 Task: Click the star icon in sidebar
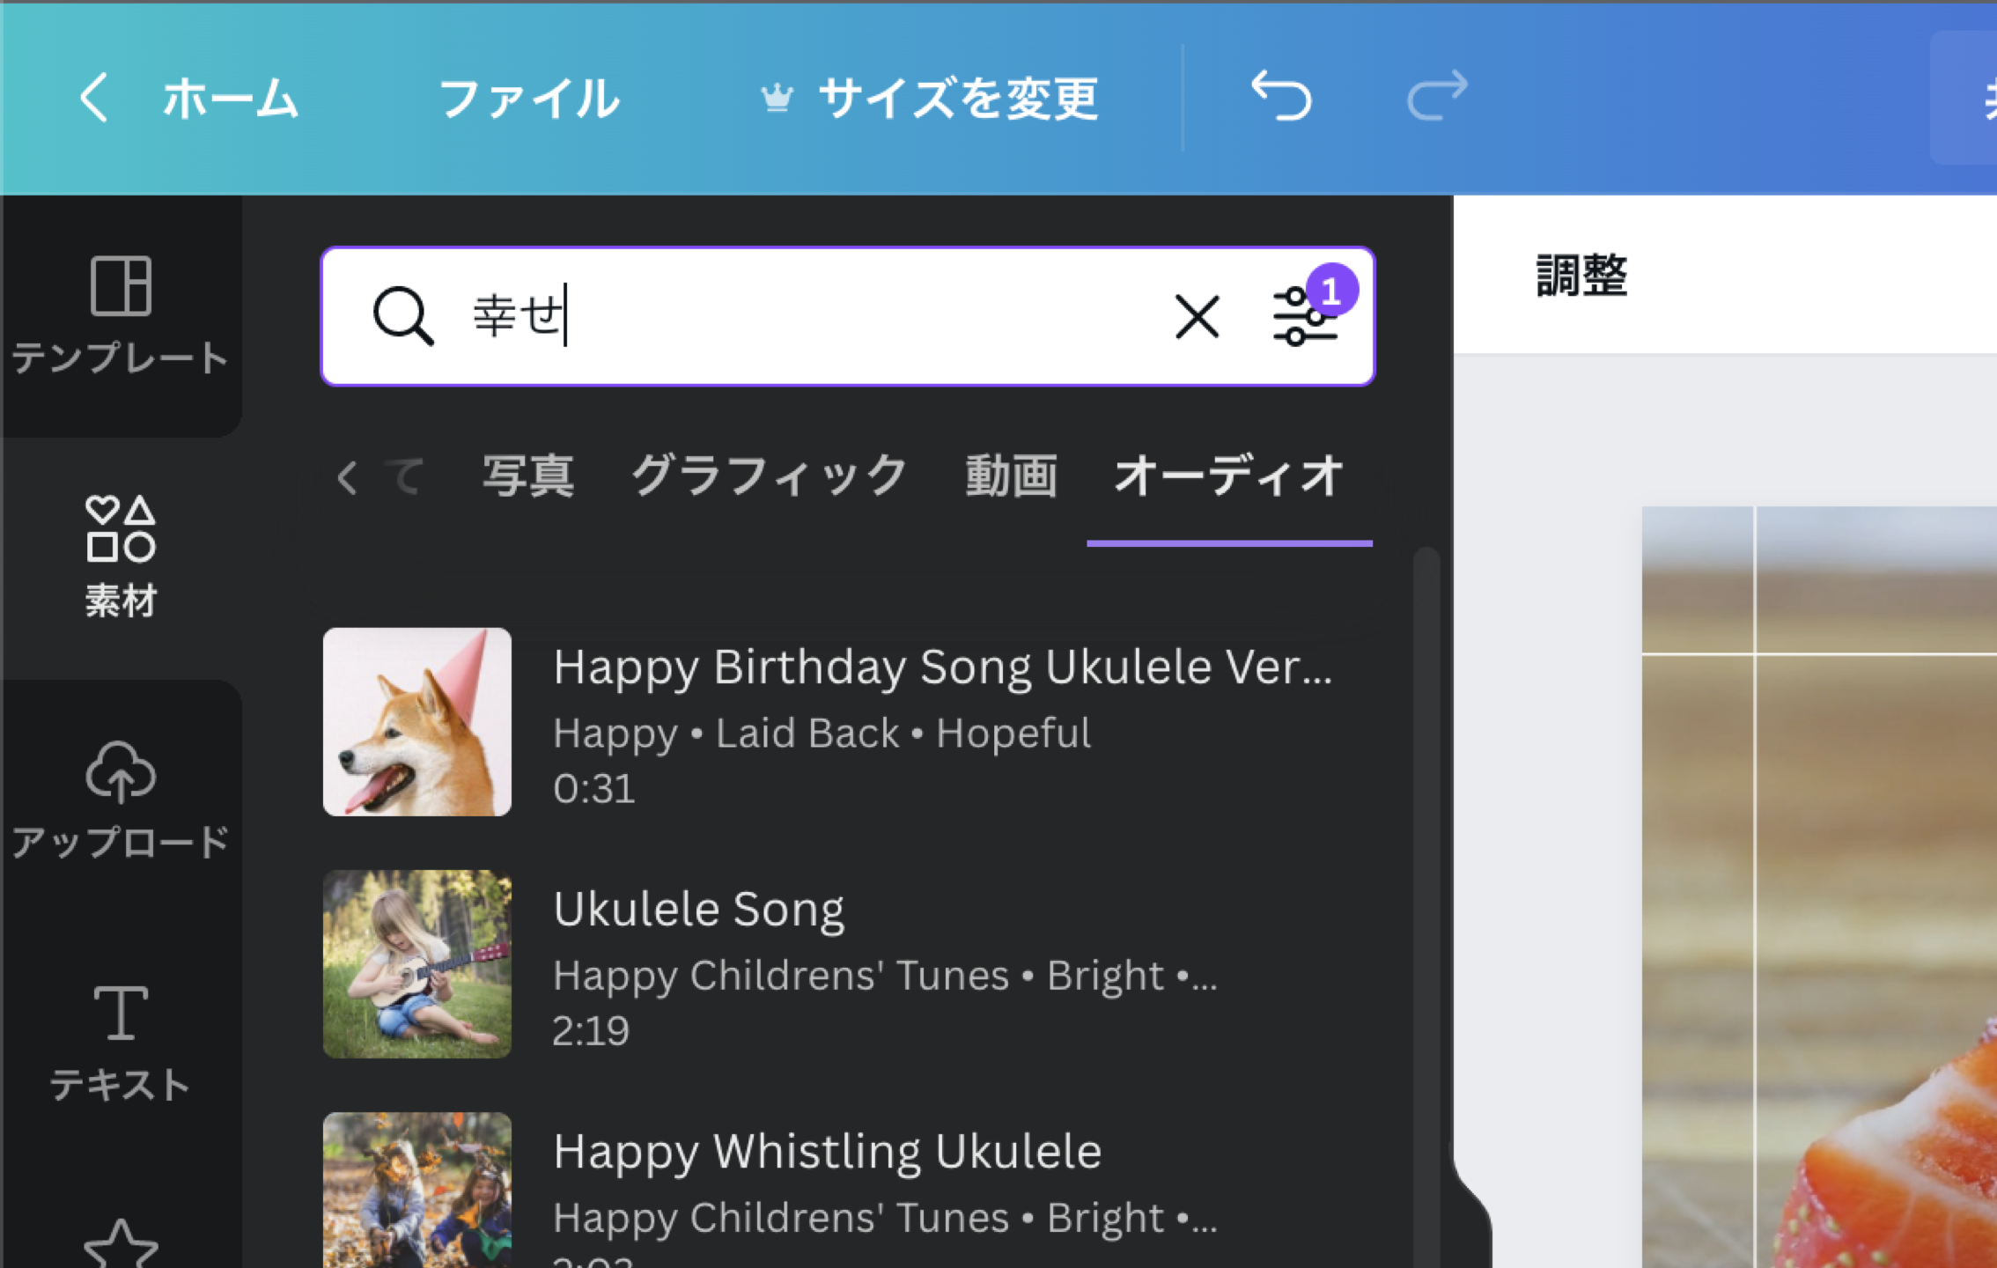tap(121, 1243)
